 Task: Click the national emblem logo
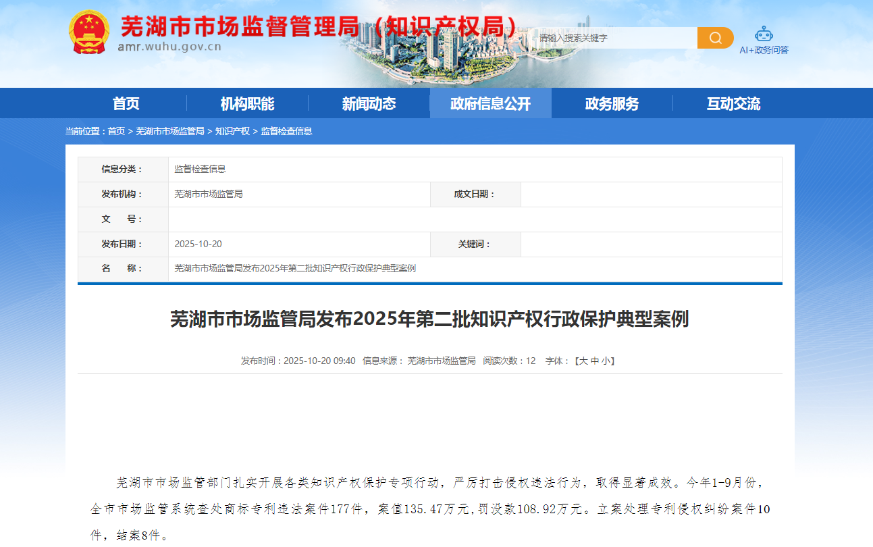point(89,32)
